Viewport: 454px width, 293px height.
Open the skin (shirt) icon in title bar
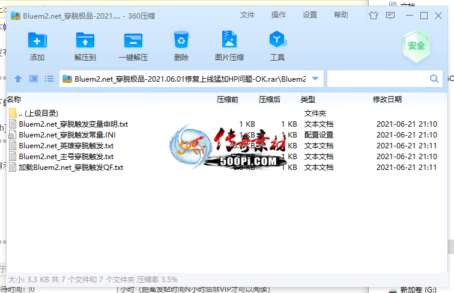click(374, 16)
